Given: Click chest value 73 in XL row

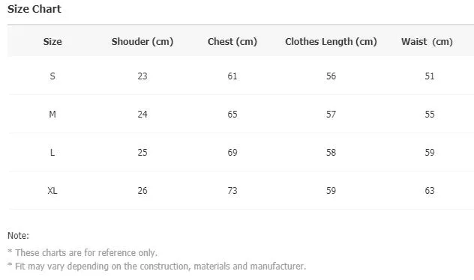Looking at the screenshot, I should click(232, 191).
